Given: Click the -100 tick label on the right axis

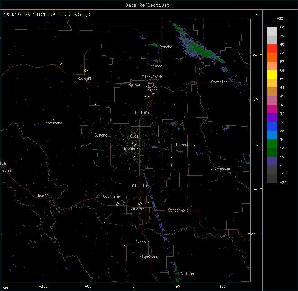Looking at the screenshot, I should (253, 233).
